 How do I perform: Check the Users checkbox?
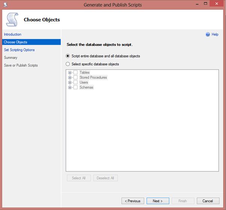point(75,82)
